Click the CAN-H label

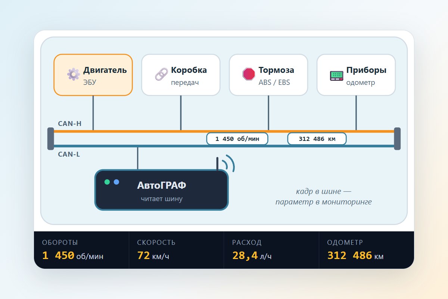pos(70,124)
